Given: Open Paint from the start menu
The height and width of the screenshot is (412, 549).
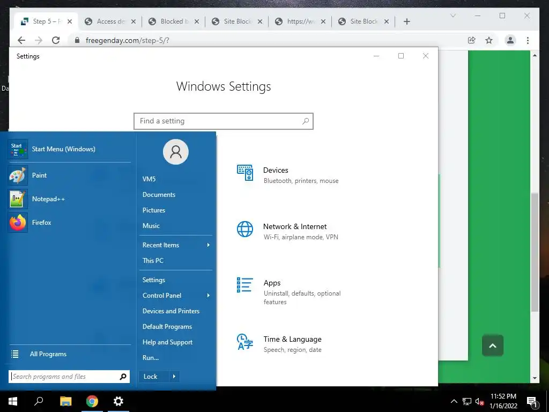Looking at the screenshot, I should 69,175.
